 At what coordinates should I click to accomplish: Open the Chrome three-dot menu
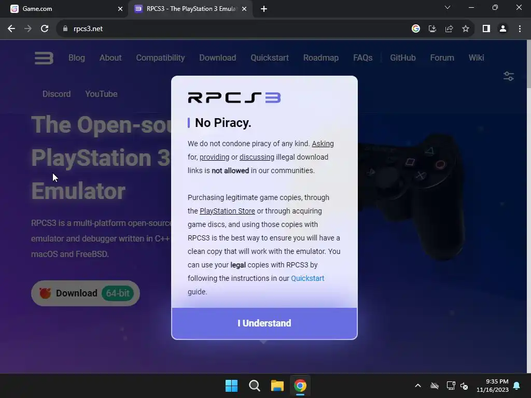coord(520,29)
